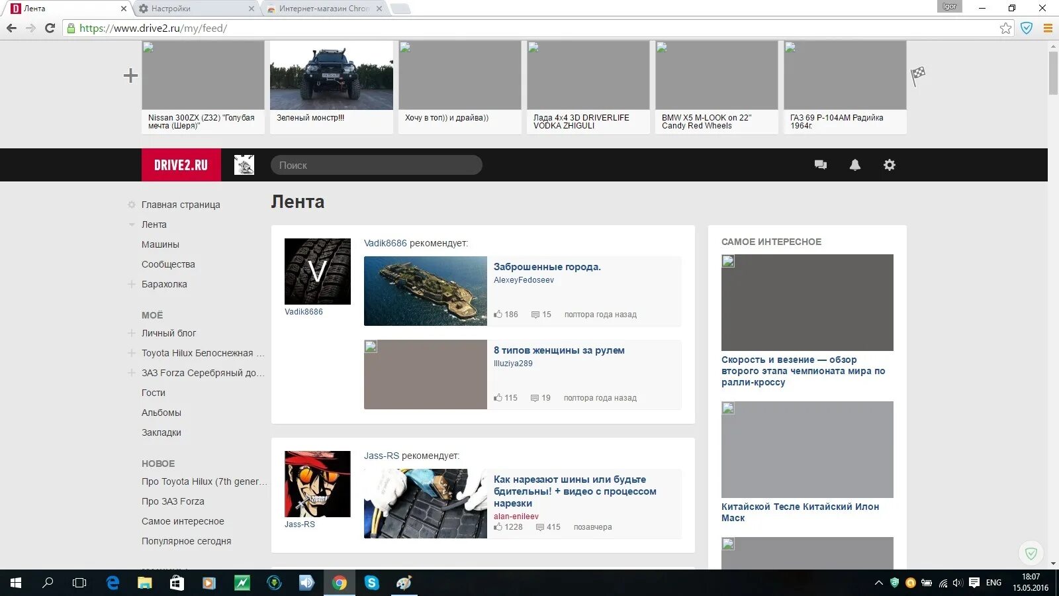Viewport: 1059px width, 596px height.
Task: Open Paint from the taskbar
Action: [x=404, y=583]
